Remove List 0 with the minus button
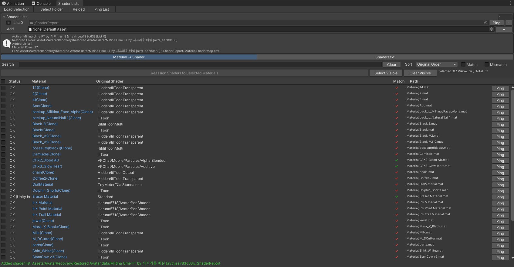This screenshot has width=514, height=267. click(509, 23)
